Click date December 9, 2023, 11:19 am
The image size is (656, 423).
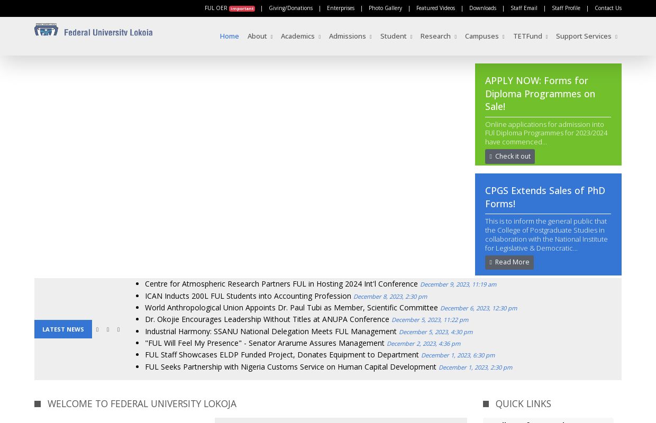(458, 284)
